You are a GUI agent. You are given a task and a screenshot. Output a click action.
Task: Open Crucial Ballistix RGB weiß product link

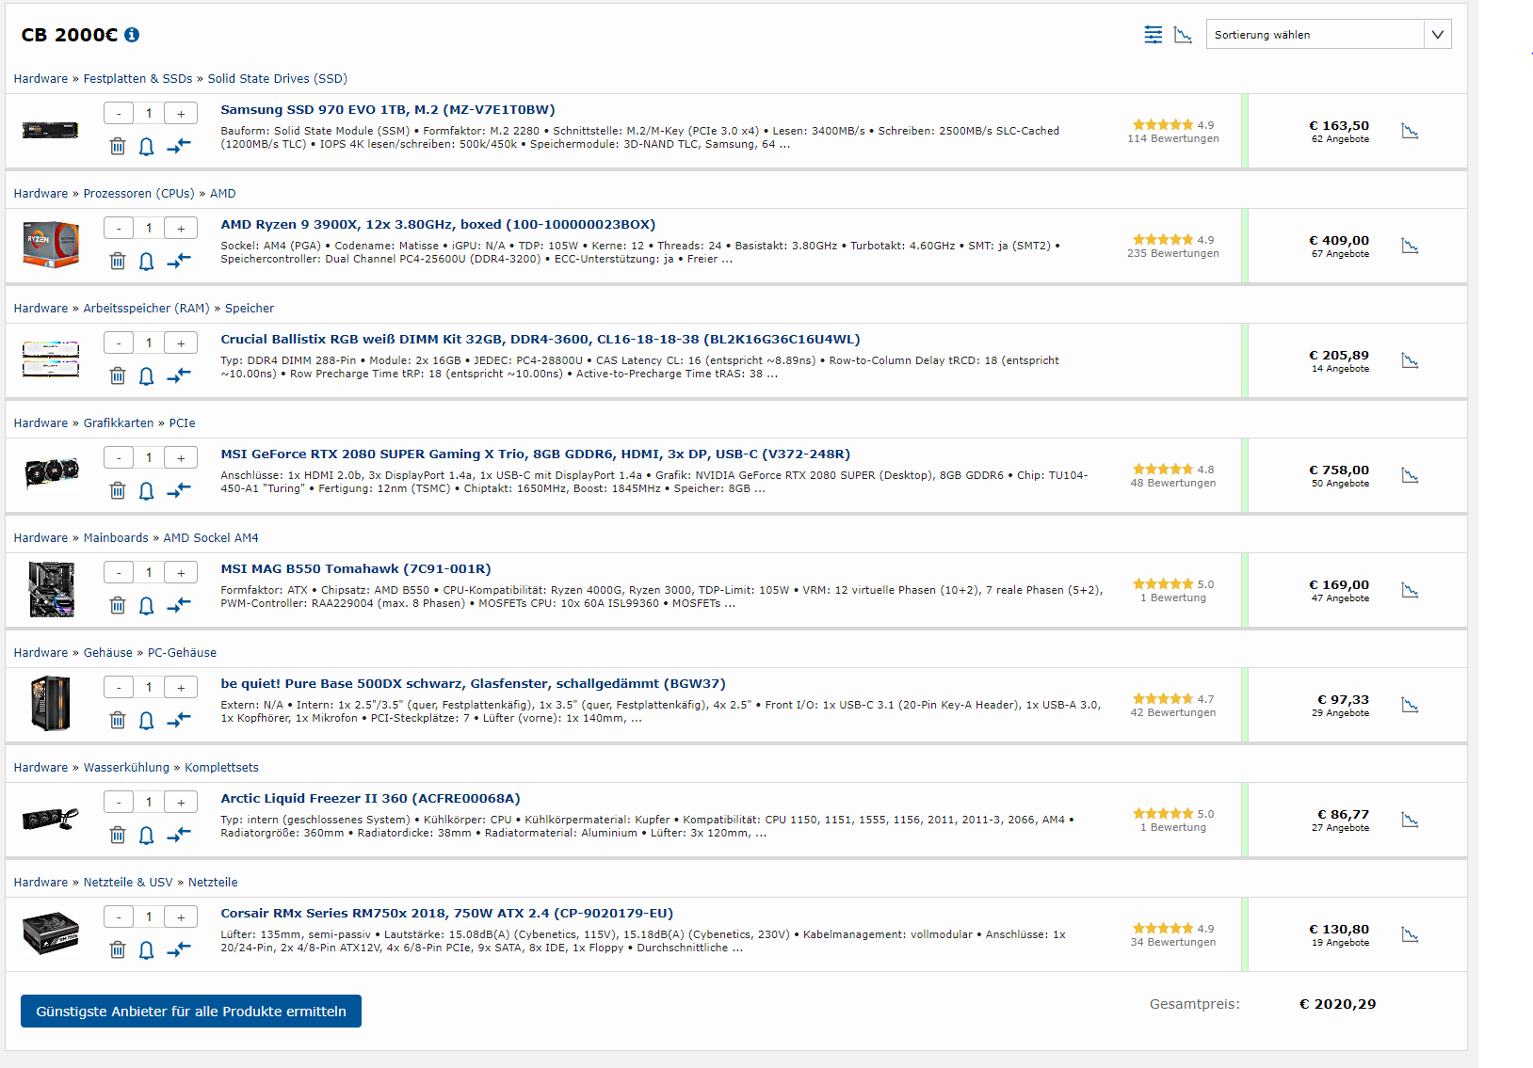click(x=541, y=339)
